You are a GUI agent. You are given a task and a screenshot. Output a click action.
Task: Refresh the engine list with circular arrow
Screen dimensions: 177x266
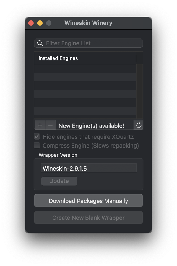139,125
